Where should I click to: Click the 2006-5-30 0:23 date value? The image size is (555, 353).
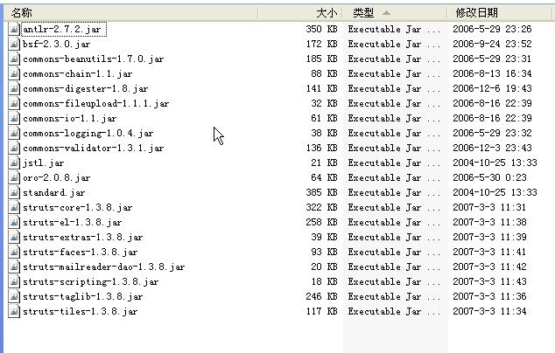[x=489, y=177]
